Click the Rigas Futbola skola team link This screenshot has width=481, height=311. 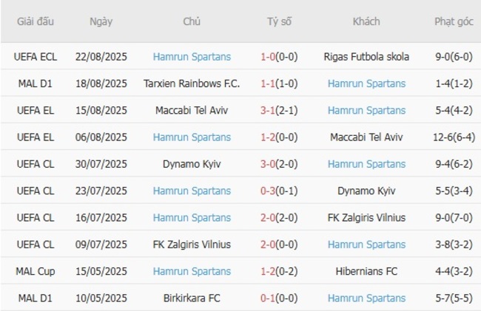pyautogui.click(x=366, y=57)
